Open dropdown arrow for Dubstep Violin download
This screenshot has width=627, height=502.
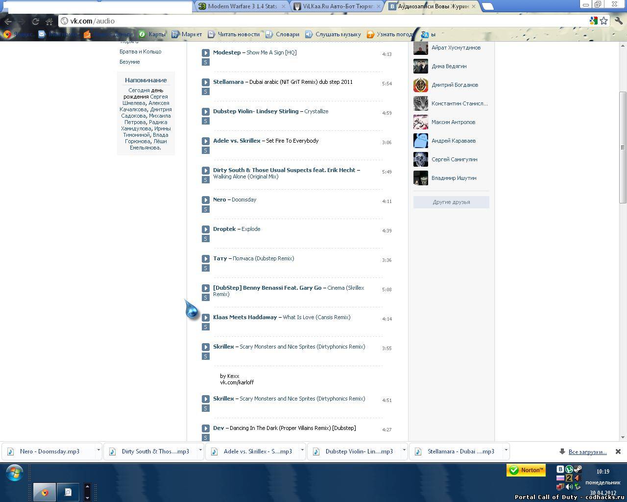[404, 451]
